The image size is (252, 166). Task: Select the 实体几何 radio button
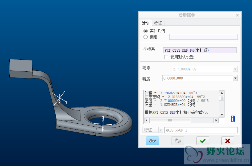click(145, 31)
